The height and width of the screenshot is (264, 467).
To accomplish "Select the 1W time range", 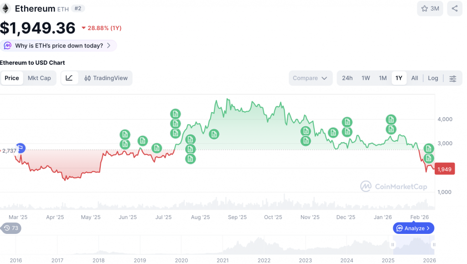I will tap(366, 78).
